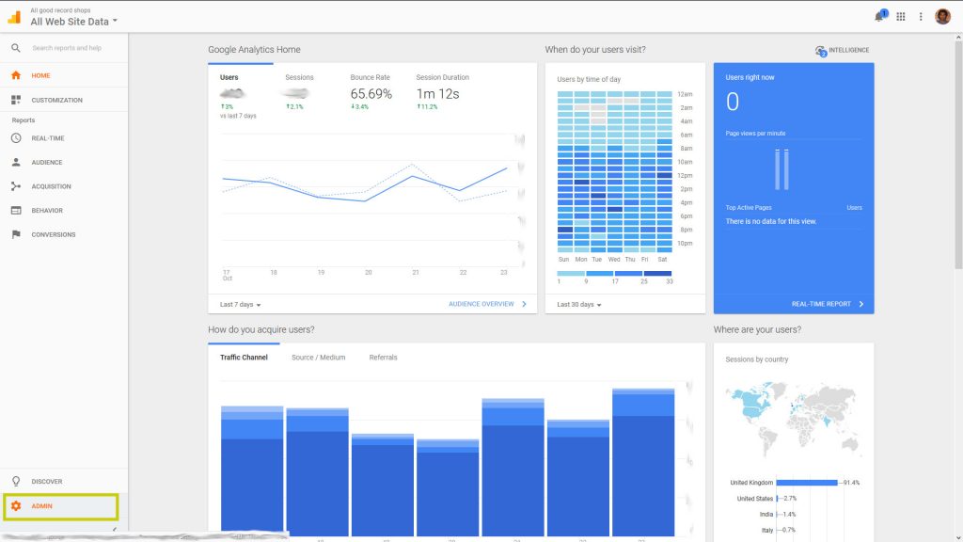Click the Conversions flag icon
The width and height of the screenshot is (963, 542).
16,234
